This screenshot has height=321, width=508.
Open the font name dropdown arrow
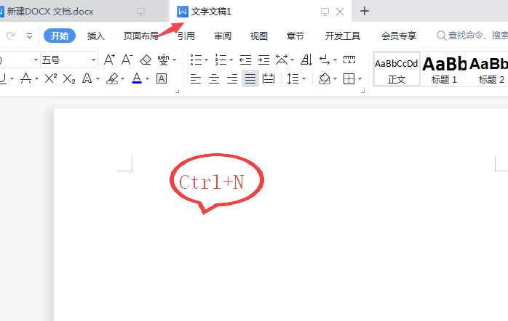pyautogui.click(x=36, y=60)
